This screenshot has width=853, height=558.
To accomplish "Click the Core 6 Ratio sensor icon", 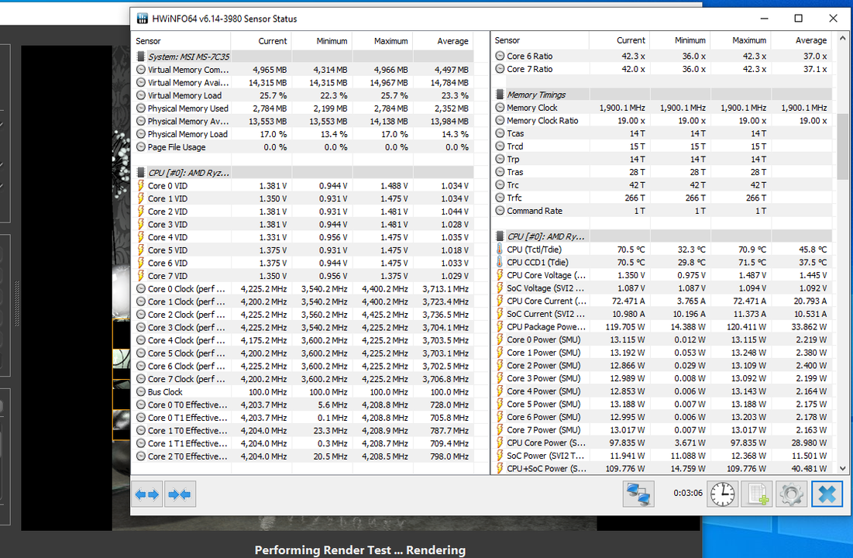I will coord(500,56).
